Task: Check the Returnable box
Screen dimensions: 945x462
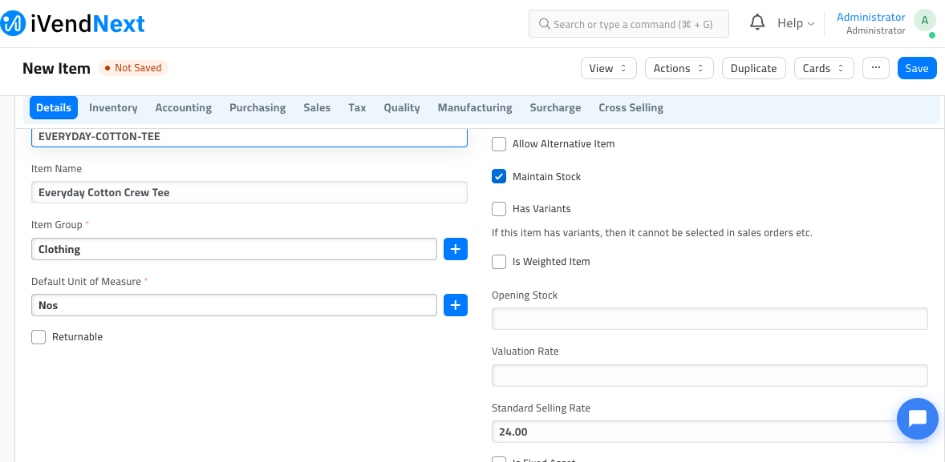Action: 39,337
